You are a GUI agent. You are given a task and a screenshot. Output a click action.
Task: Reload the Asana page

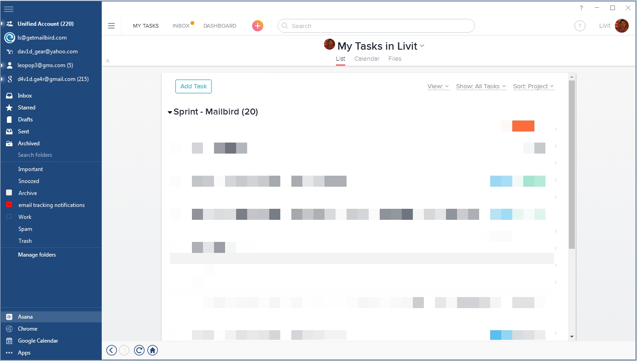(139, 350)
